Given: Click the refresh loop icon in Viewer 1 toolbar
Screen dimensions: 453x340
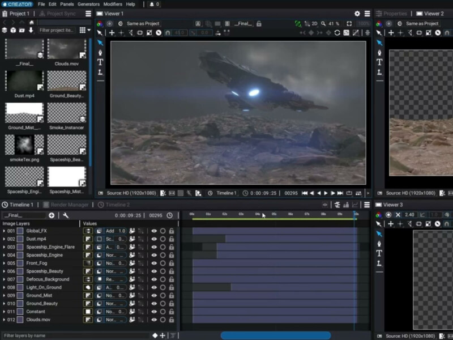Looking at the screenshot, I should tap(337, 33).
